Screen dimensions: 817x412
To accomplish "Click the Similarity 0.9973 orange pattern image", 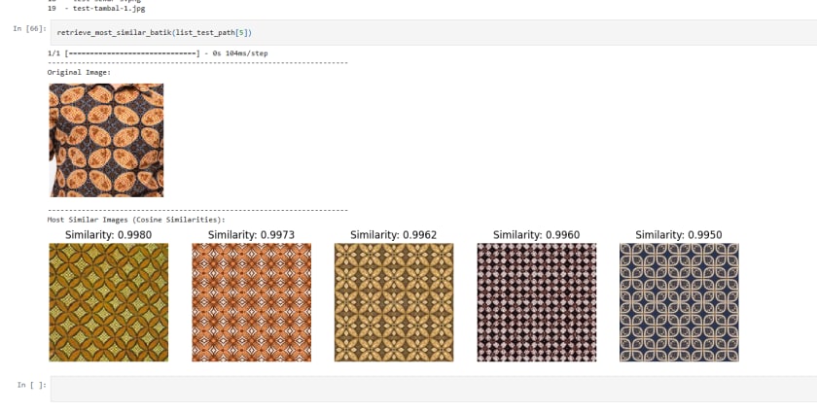I will point(251,302).
